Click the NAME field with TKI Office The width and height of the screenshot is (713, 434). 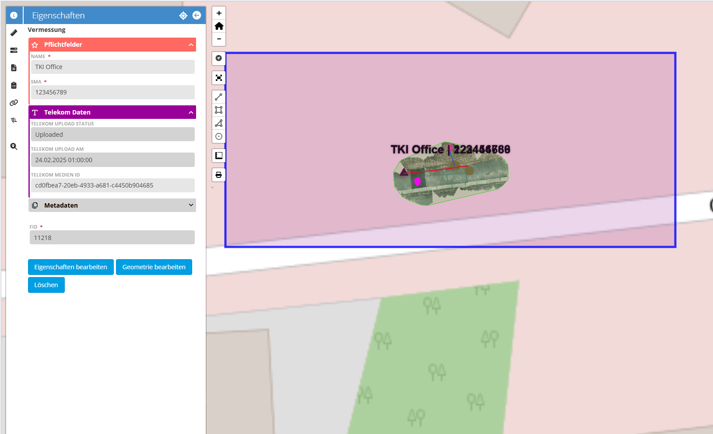click(112, 67)
